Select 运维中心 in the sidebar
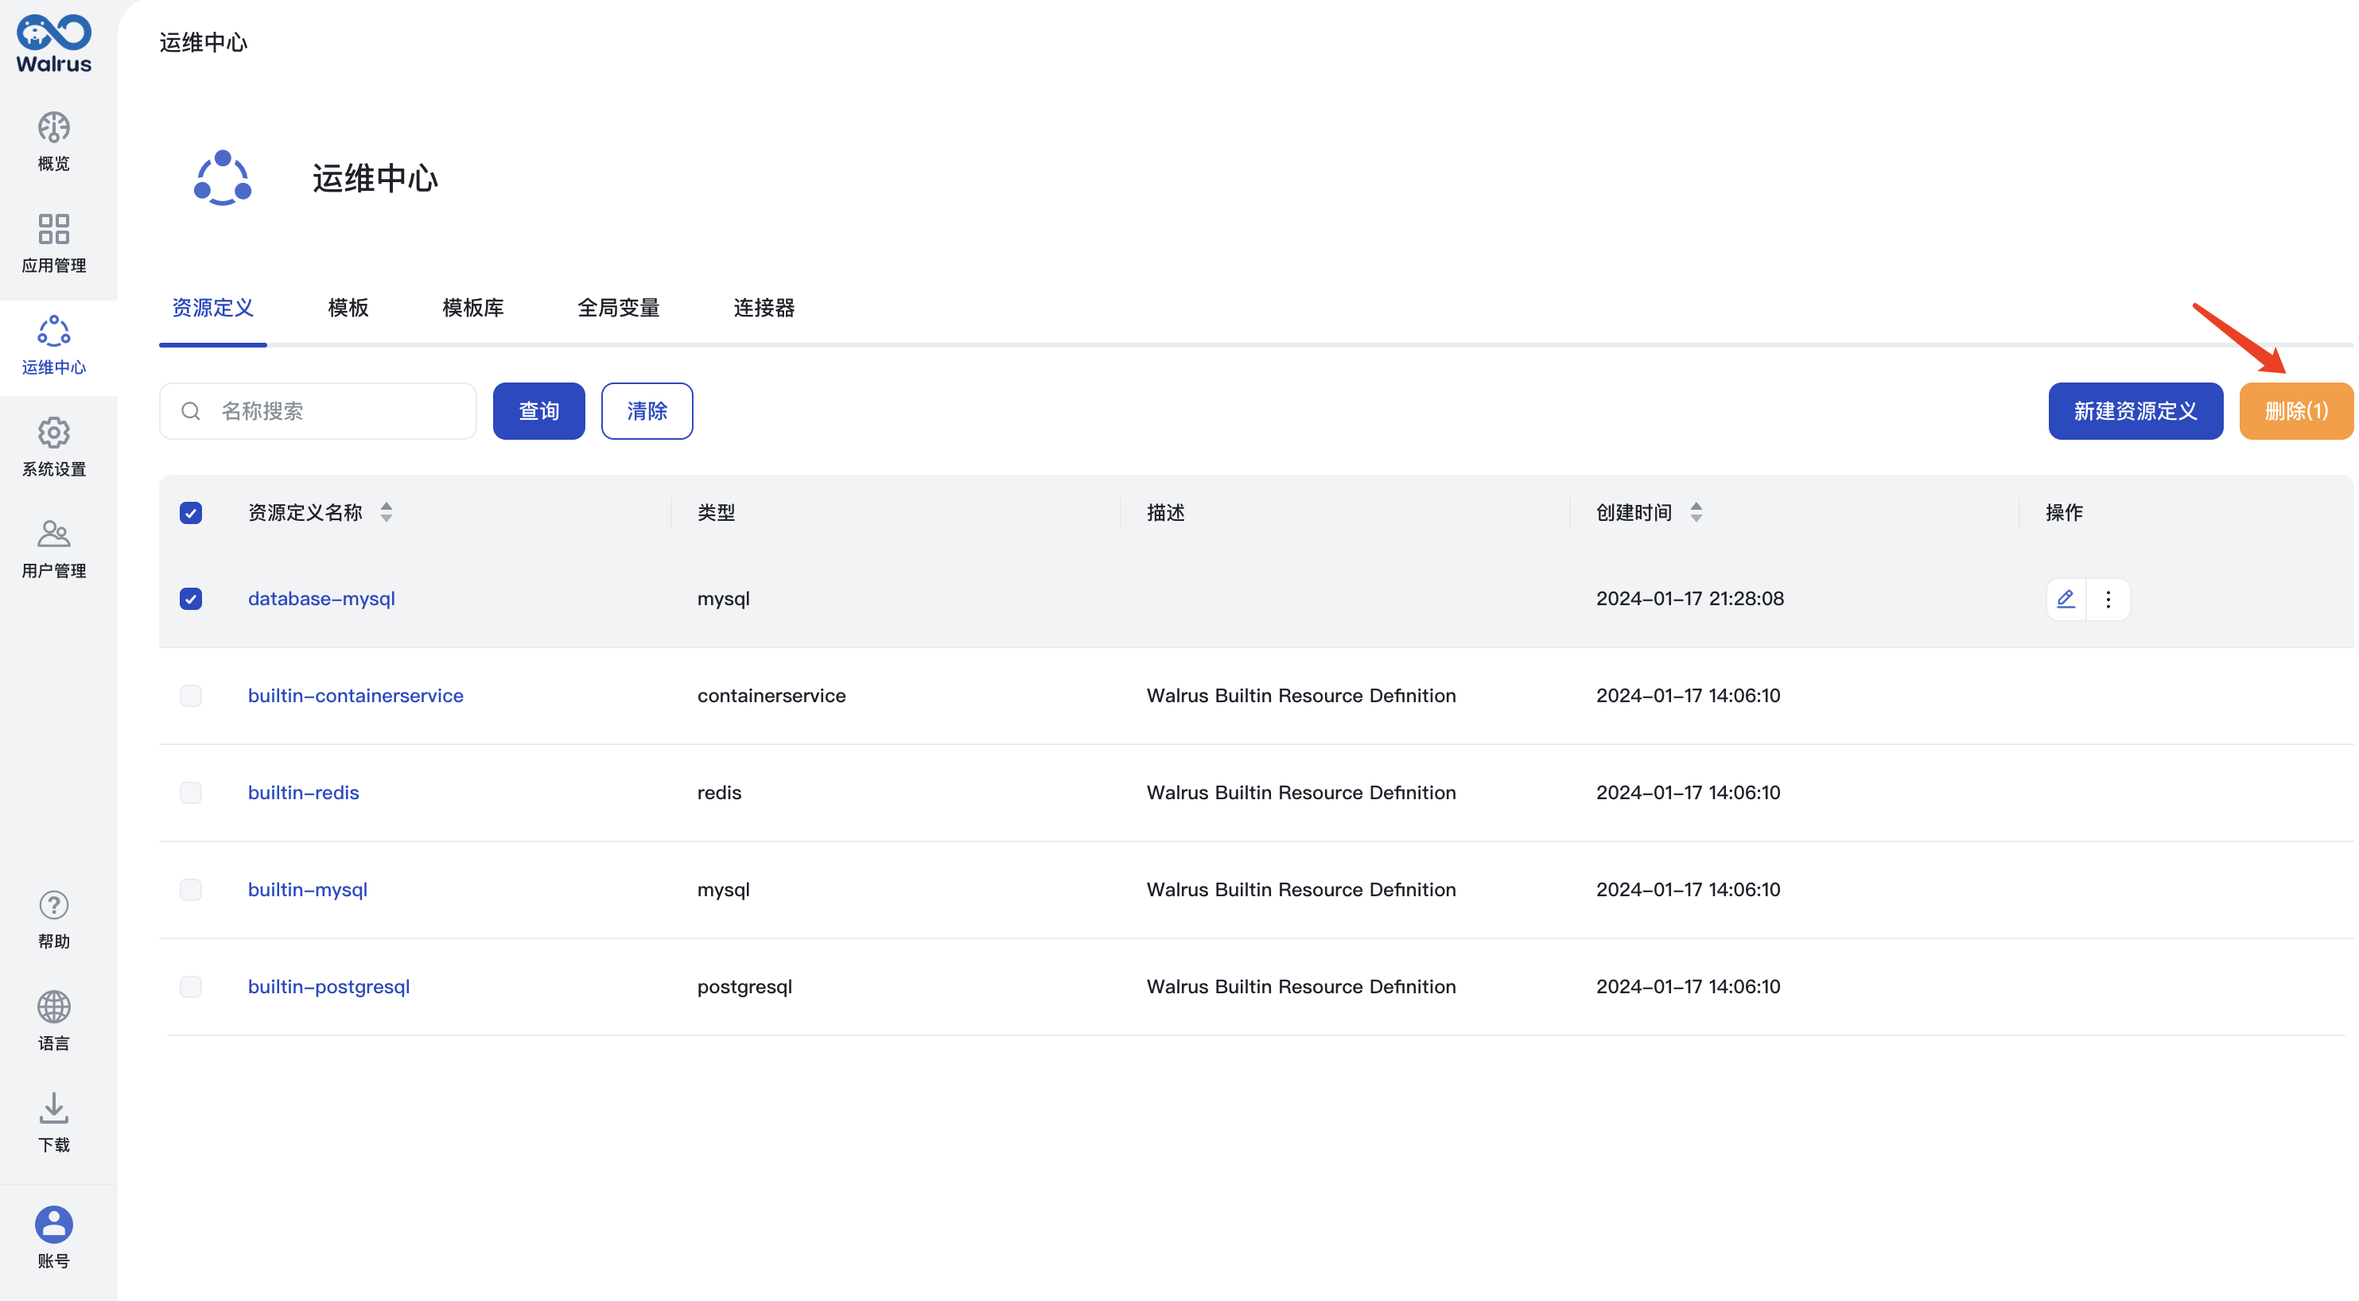The width and height of the screenshot is (2359, 1301). pyautogui.click(x=54, y=346)
